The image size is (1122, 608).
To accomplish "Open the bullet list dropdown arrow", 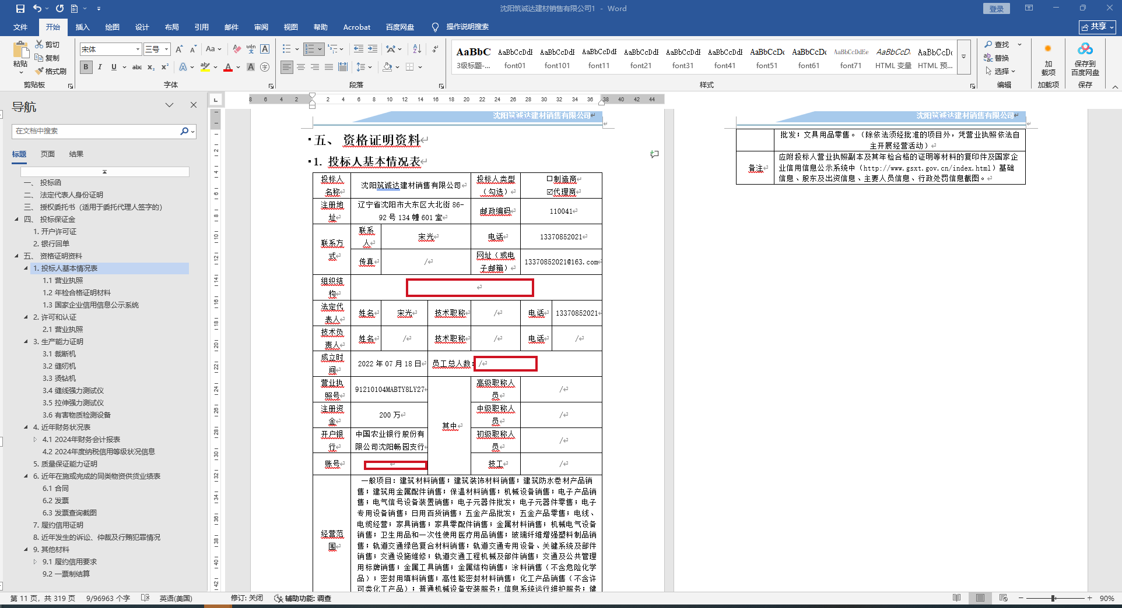I will pyautogui.click(x=297, y=49).
